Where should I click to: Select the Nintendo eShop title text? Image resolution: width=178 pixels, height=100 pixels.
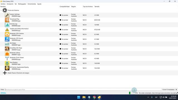coord(15,53)
